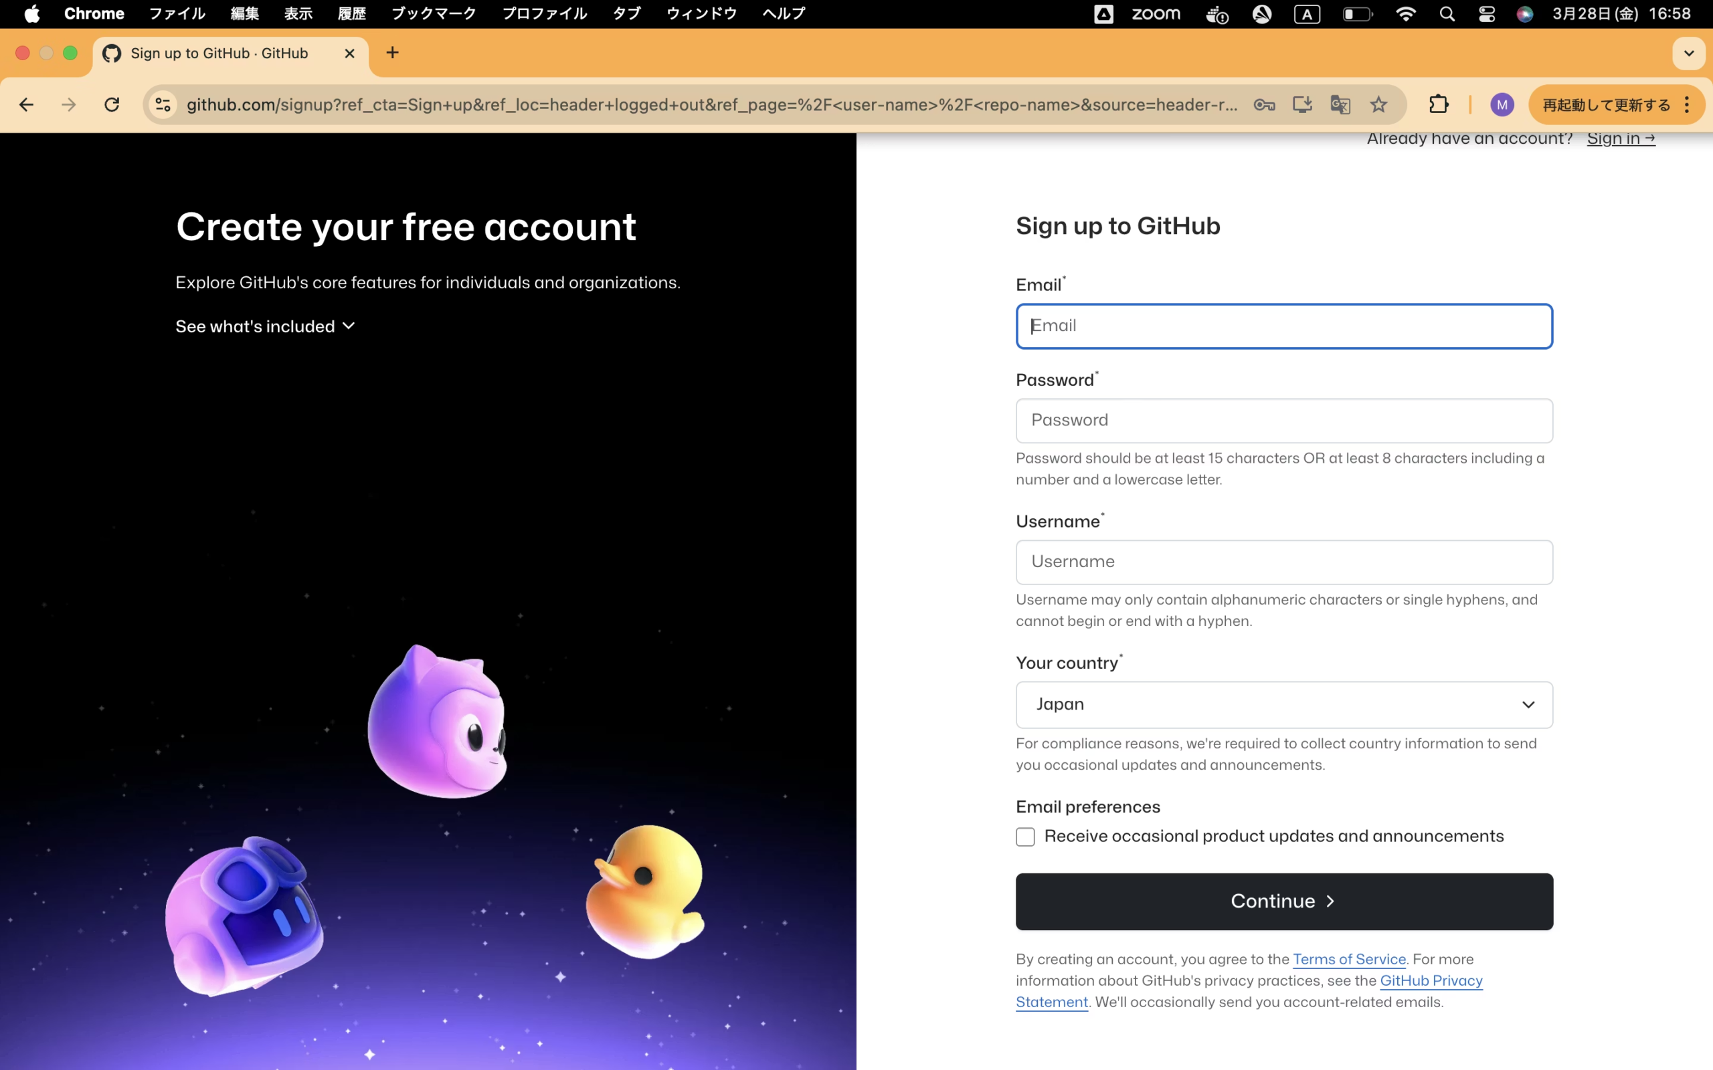Screen dimensions: 1713x1070
Task: View site information icon in address bar
Action: point(163,105)
